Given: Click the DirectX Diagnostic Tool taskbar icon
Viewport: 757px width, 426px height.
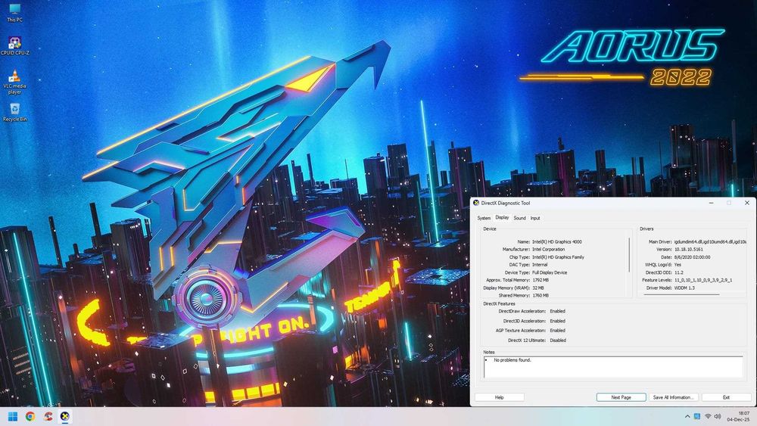Looking at the screenshot, I should (x=64, y=416).
